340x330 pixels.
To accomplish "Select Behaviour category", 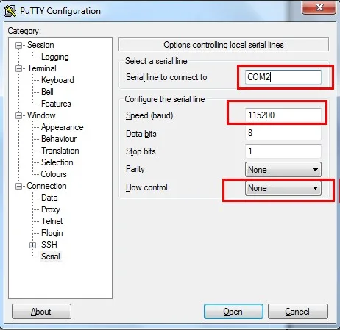I will pos(59,139).
